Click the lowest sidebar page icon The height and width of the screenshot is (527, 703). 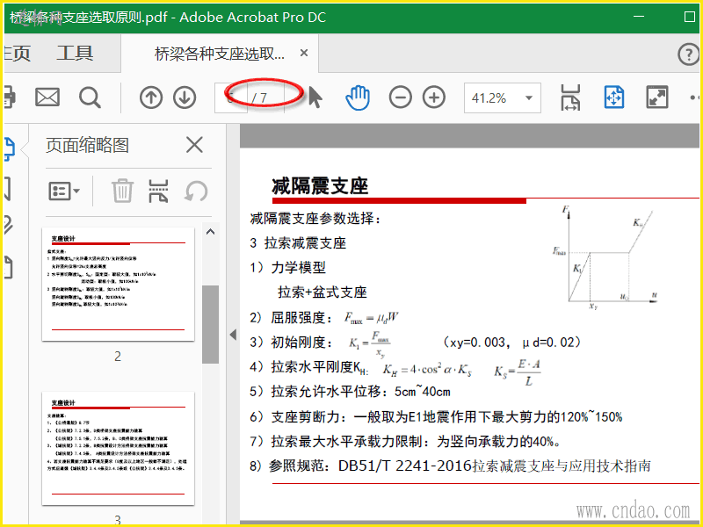click(x=9, y=267)
